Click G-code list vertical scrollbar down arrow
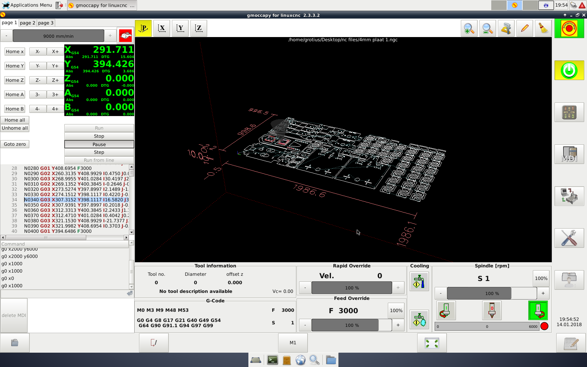Screen dimensions: 587x367 coord(132,232)
